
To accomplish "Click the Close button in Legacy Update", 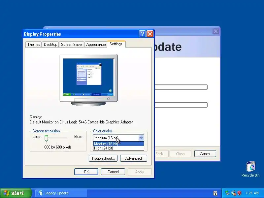I will [x=180, y=154].
